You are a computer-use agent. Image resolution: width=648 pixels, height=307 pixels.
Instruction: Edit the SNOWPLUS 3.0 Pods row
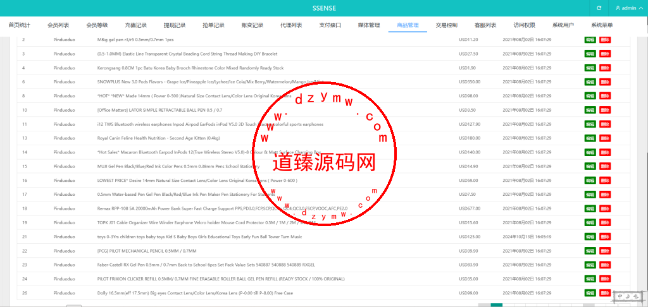(x=590, y=81)
